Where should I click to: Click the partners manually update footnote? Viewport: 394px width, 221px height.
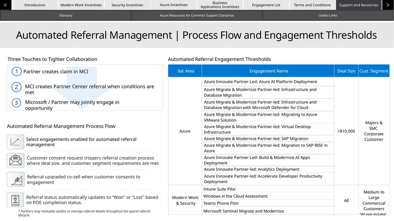click(84, 213)
